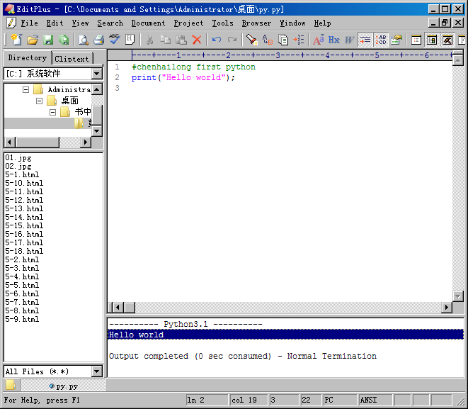This screenshot has width=468, height=409.
Task: Open the preferences settings icon
Action: (396, 40)
